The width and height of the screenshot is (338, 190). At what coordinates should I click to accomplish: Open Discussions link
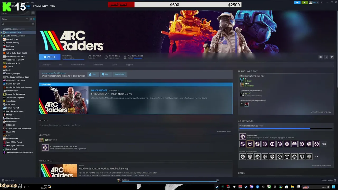pos(98,65)
